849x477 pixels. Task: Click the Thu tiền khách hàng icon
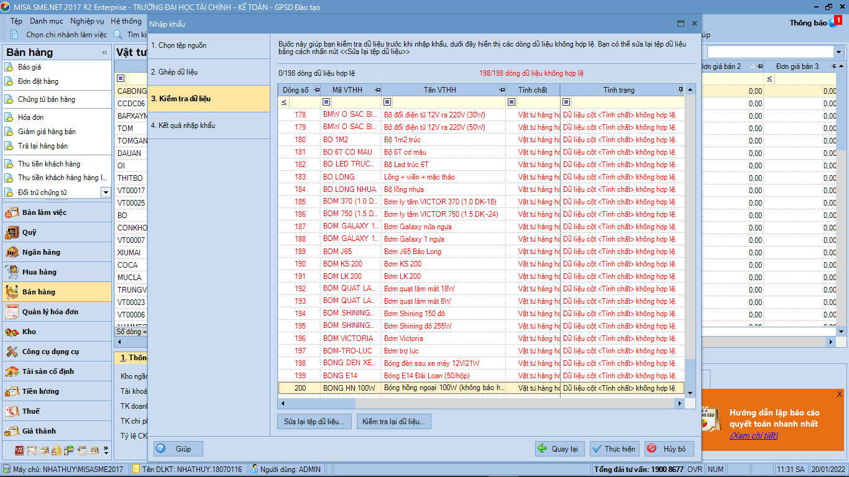coord(9,164)
